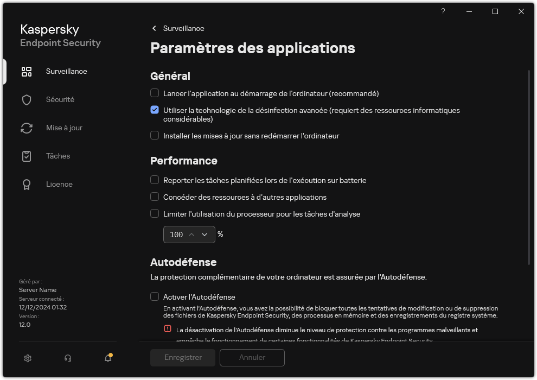Open help with the question mark icon
537x380 pixels.
443,11
